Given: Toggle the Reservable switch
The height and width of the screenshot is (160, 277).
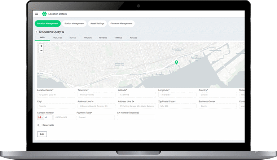Looking at the screenshot, I should coord(39,125).
